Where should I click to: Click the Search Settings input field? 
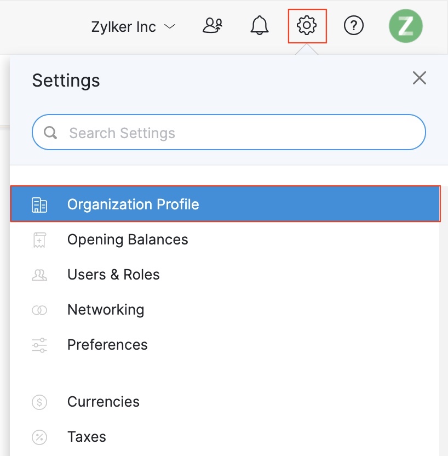coord(164,132)
